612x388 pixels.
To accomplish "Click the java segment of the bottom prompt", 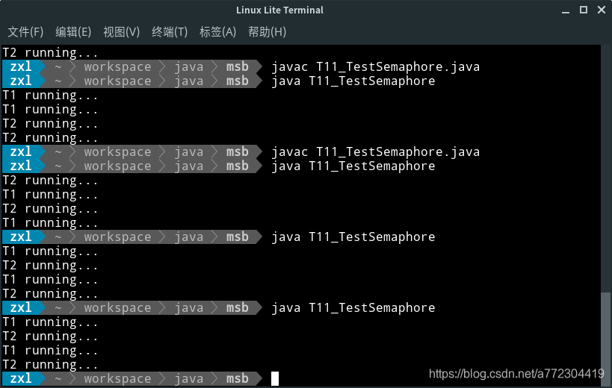I will pos(189,378).
